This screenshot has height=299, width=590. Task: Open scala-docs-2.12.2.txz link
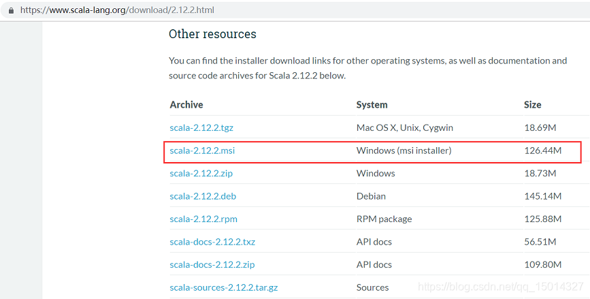[212, 242]
